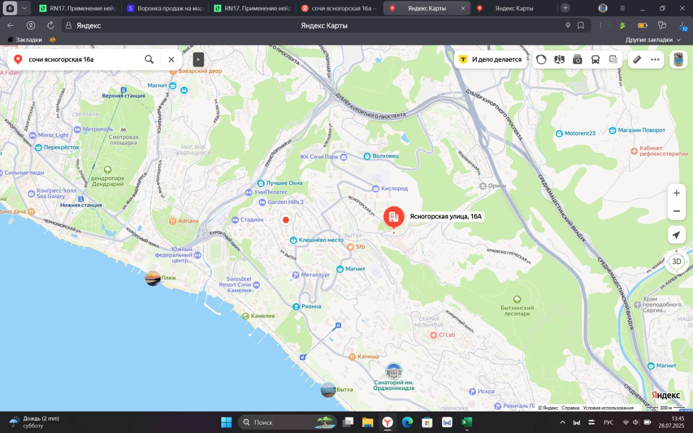Open the tab group counter showing 6
The image size is (693, 433).
tap(10, 8)
